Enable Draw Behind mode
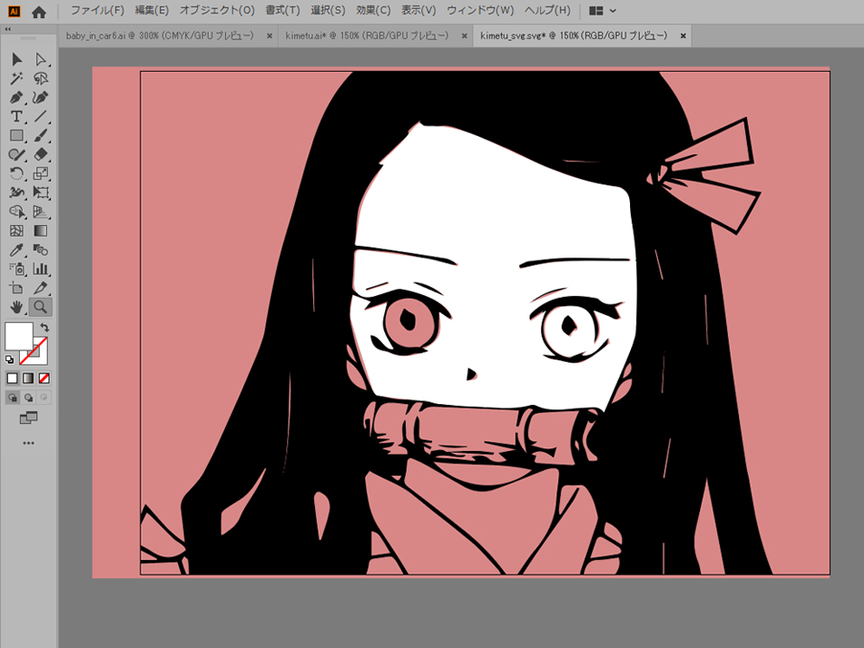864x648 pixels. [x=28, y=397]
